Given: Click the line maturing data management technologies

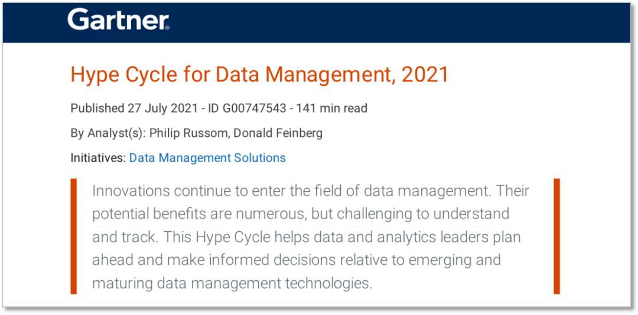Looking at the screenshot, I should (x=232, y=283).
